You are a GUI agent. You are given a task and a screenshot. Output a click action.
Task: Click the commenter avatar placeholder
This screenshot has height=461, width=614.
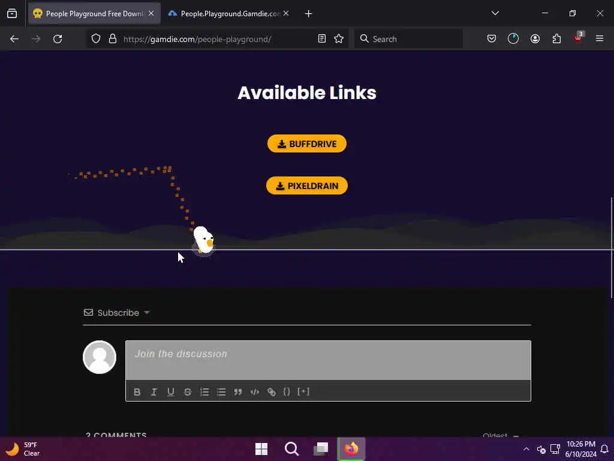click(100, 357)
